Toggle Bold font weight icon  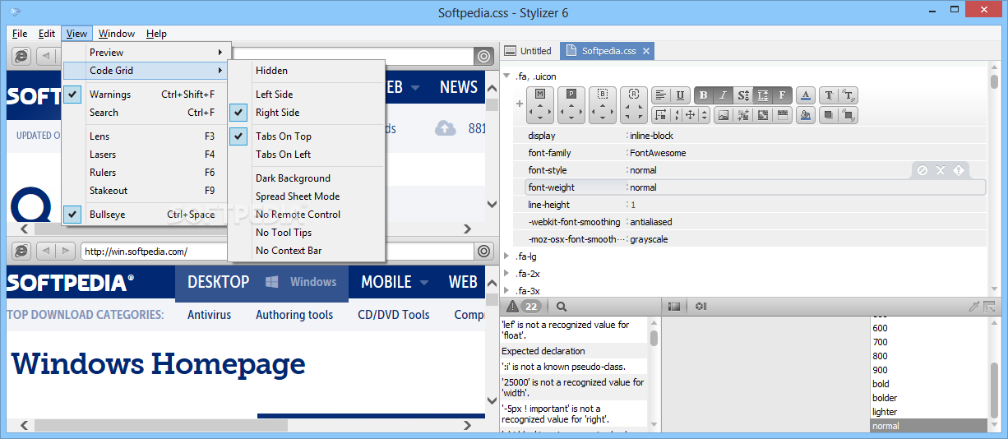(x=704, y=95)
